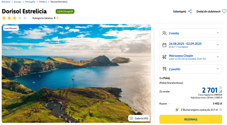Screen dimensions: 227x125
Task: Go to Madera in breadcrumbs
Action: click(x=43, y=2)
